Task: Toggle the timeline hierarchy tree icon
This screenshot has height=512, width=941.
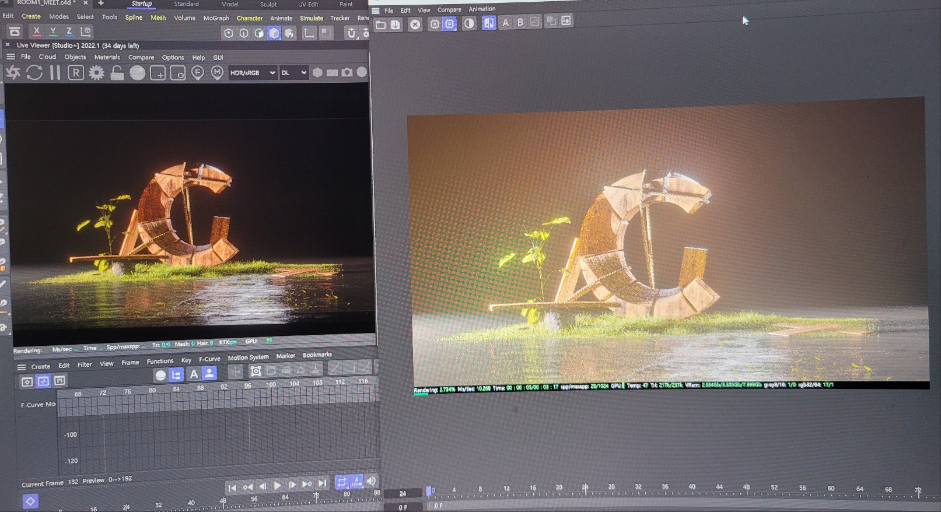Action: [176, 375]
